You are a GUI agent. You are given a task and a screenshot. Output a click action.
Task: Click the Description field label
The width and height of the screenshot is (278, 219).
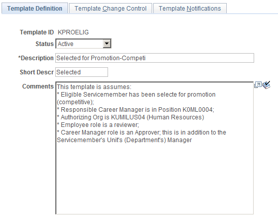click(36, 58)
